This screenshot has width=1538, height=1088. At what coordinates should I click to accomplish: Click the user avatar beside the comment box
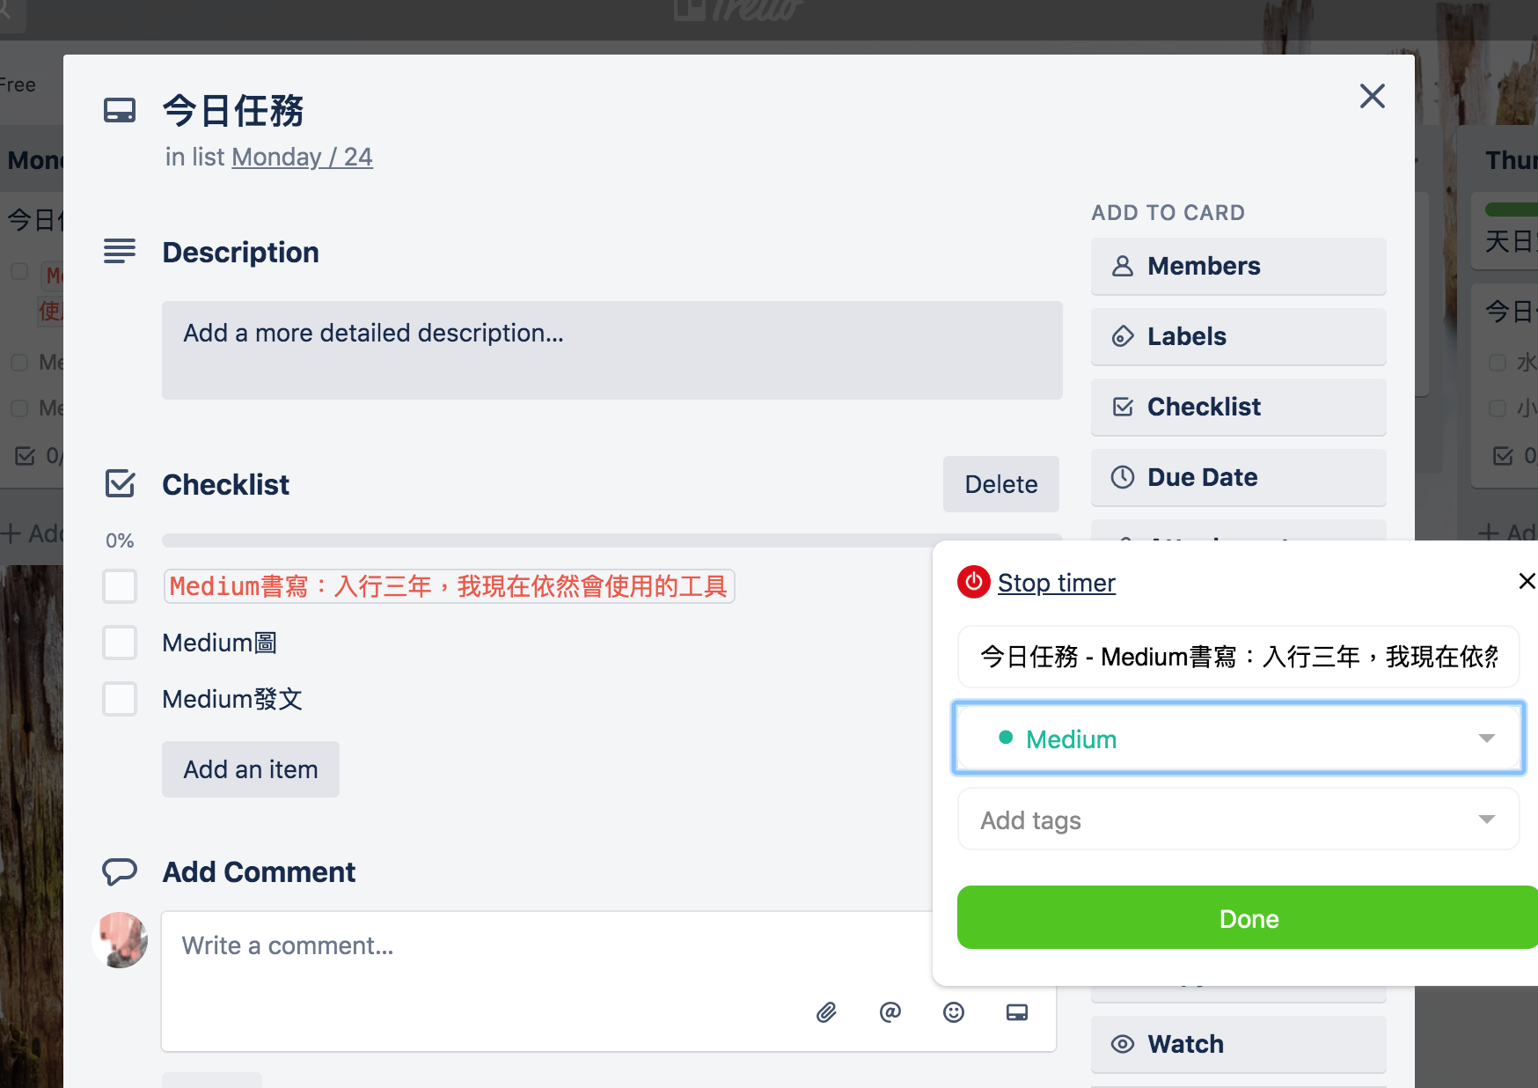pos(120,940)
